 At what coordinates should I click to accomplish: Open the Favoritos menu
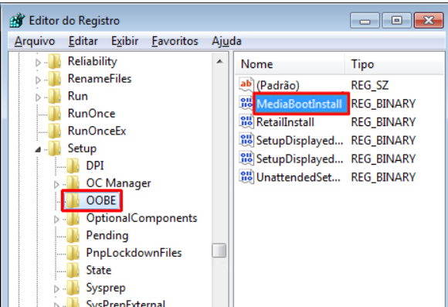click(x=175, y=41)
